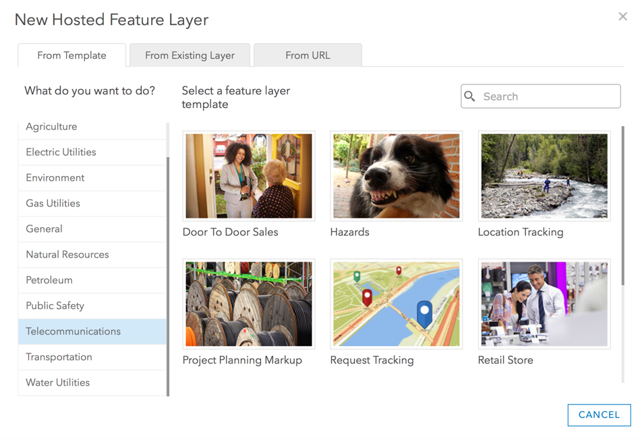Screen dimensions: 642x441
Task: Close the New Hosted Feature Layer dialog
Action: coord(622,17)
